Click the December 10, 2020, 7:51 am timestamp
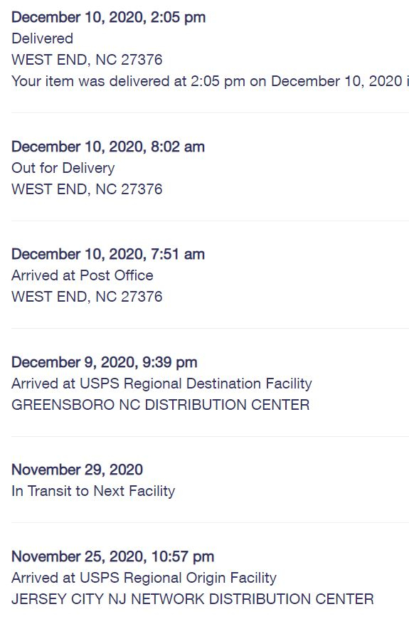Image resolution: width=409 pixels, height=629 pixels. (108, 254)
